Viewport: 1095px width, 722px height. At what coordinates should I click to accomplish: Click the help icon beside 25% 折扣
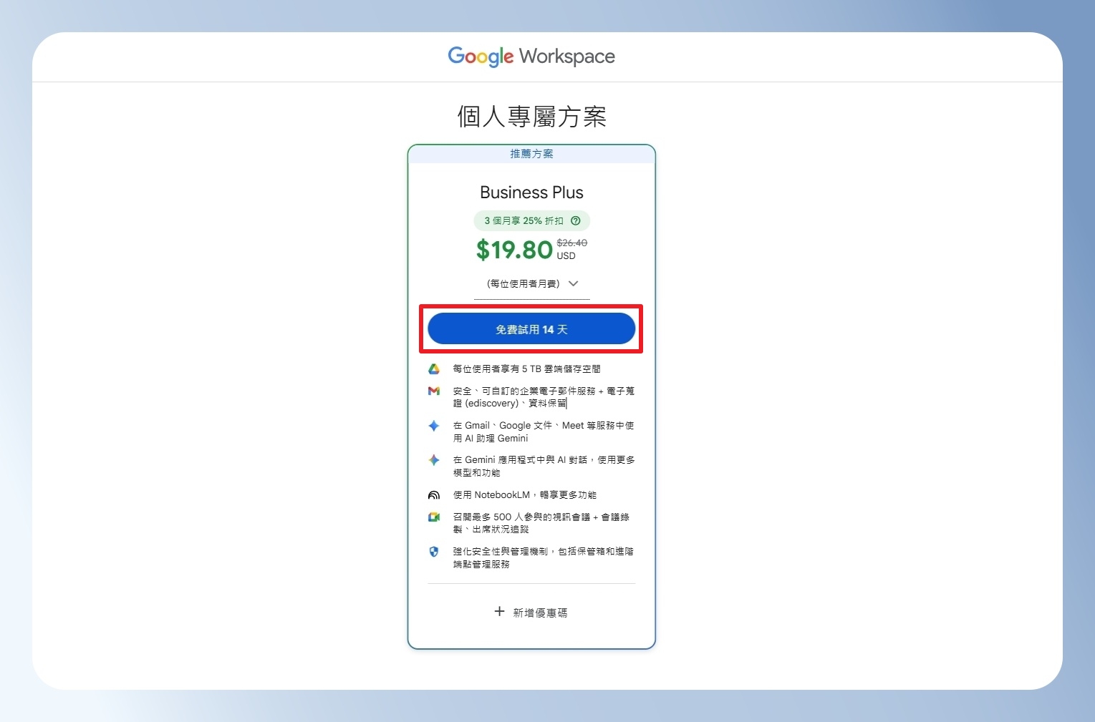(x=575, y=220)
